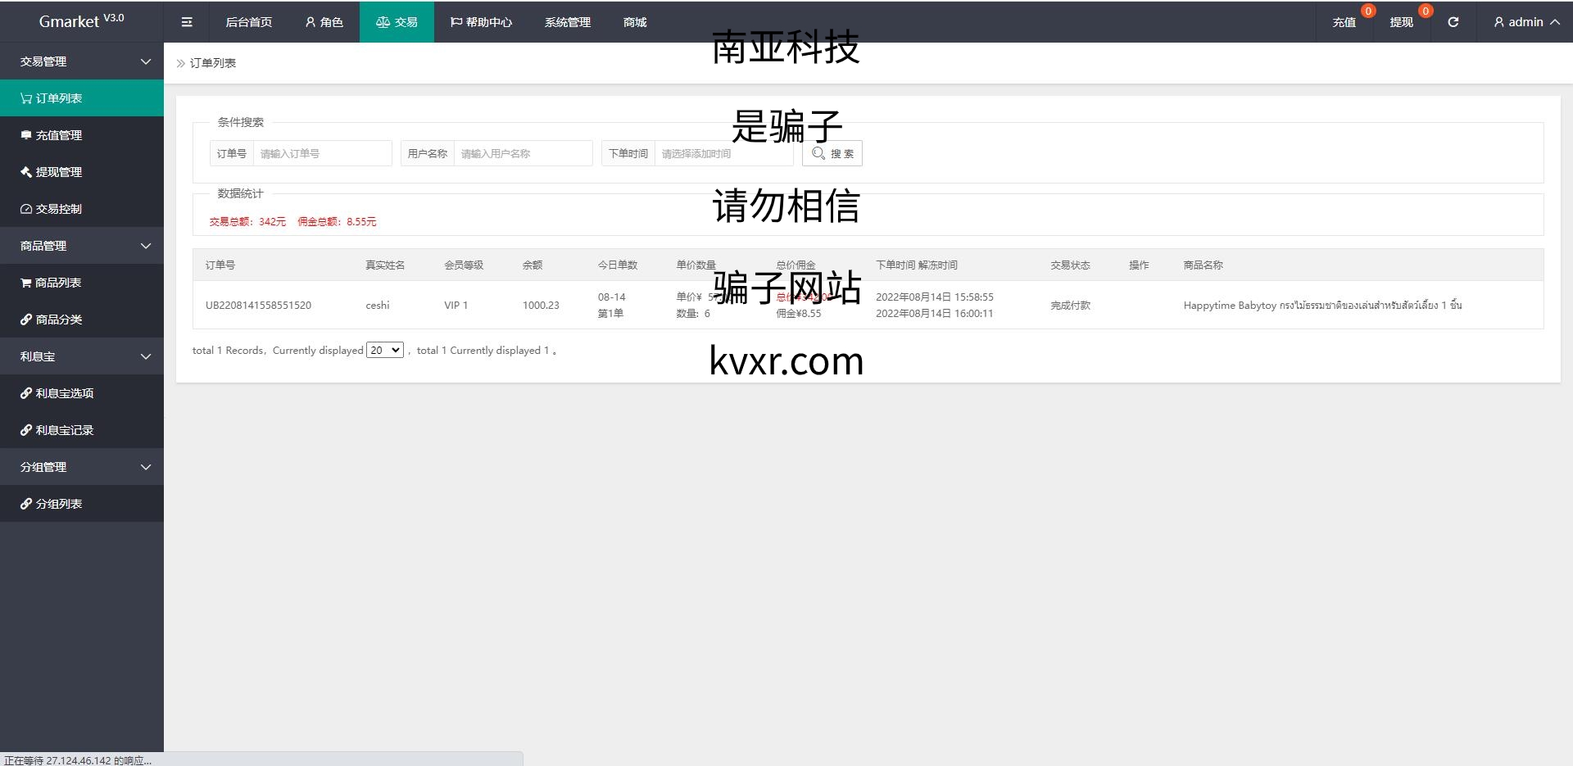
Task: Open the 后台首页 tab
Action: point(249,22)
